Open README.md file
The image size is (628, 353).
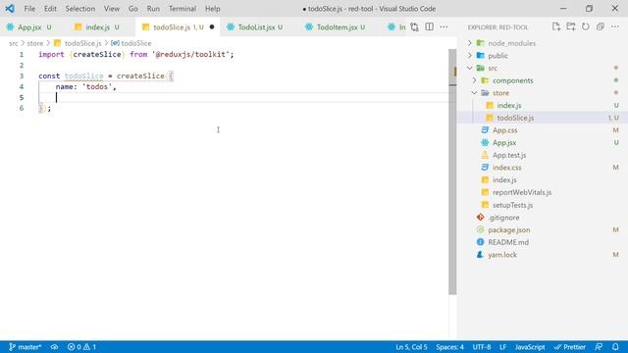pyautogui.click(x=508, y=242)
